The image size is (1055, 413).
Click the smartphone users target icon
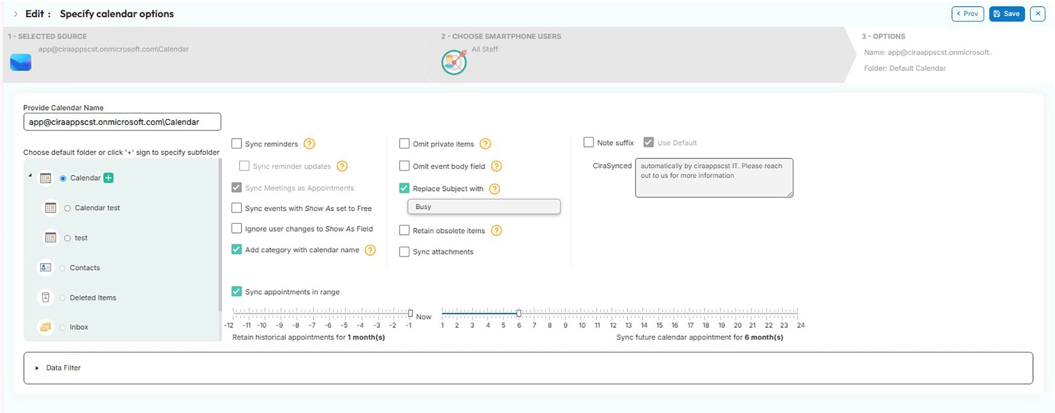[454, 62]
